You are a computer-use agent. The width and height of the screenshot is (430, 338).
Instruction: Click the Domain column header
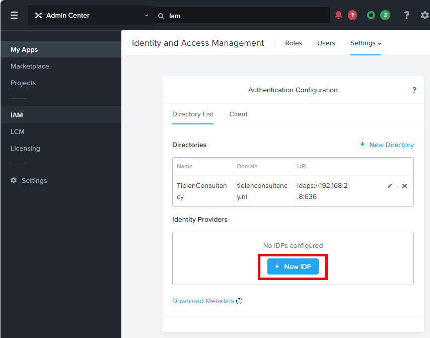tap(247, 166)
